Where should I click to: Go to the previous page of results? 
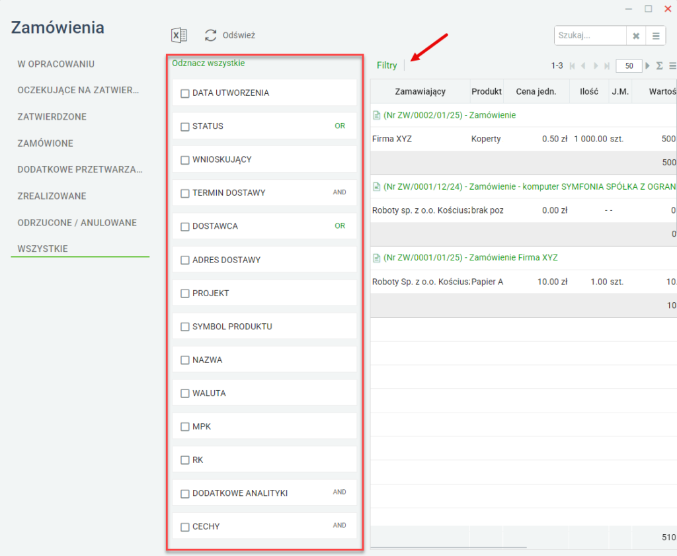click(x=583, y=65)
